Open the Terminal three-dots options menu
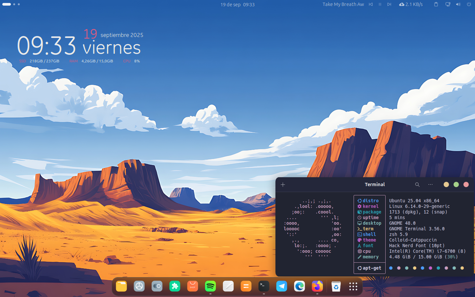The image size is (475, 297). click(430, 184)
